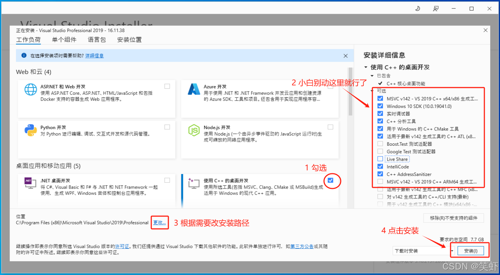Check the ASP.NET 和 Web 开发 workload
This screenshot has width=500, height=275.
click(x=167, y=86)
